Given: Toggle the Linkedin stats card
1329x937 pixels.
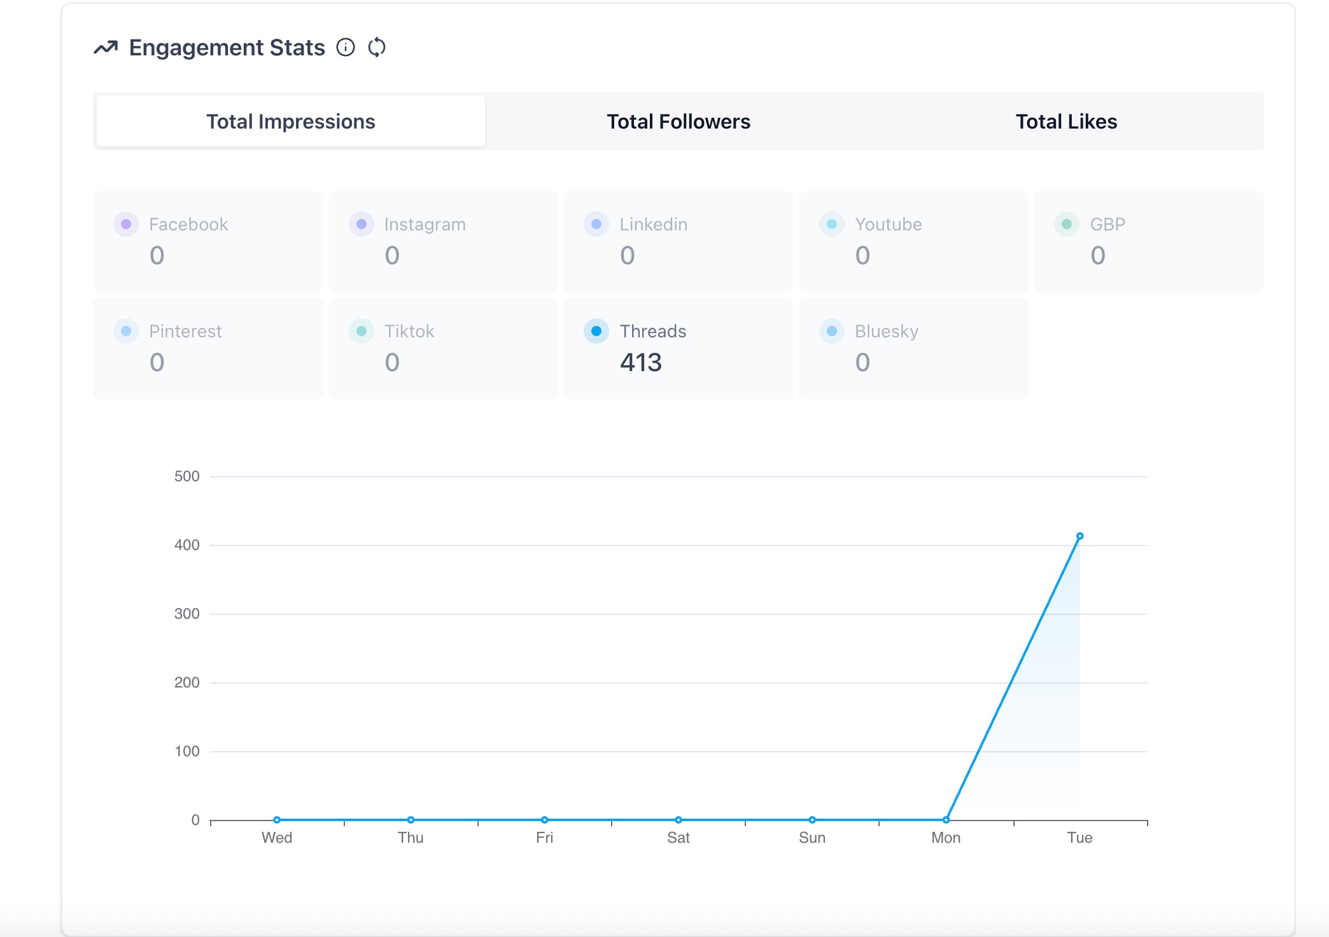Looking at the screenshot, I should (678, 241).
